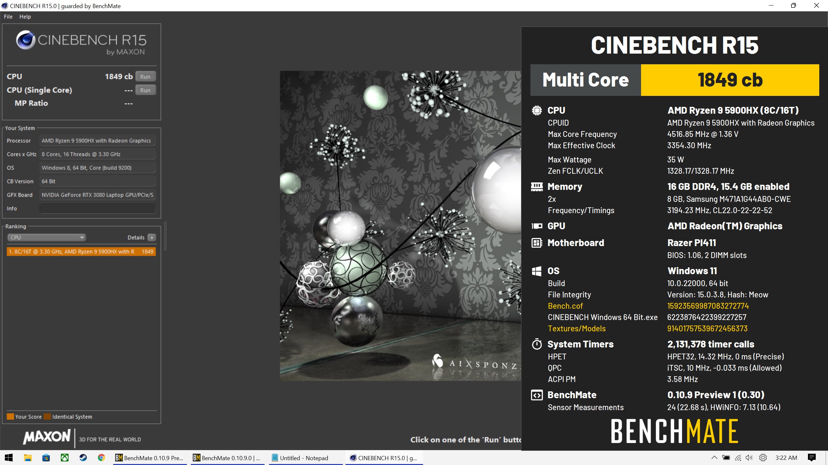
Task: Open File Explorer from the taskbar
Action: point(27,458)
